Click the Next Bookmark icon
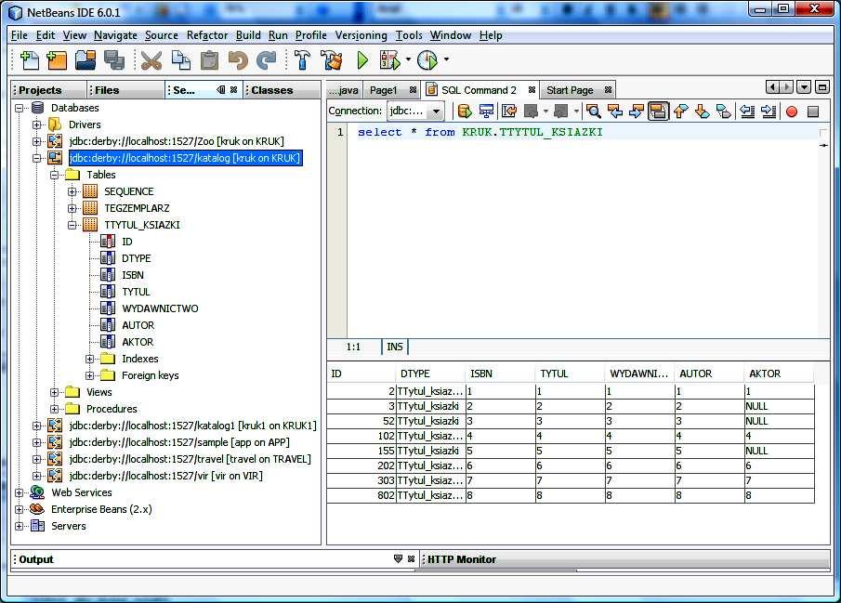841x603 pixels. coord(703,111)
